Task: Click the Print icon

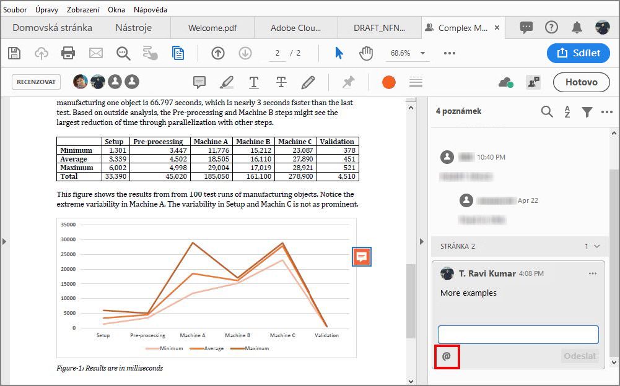Action: pyautogui.click(x=68, y=53)
